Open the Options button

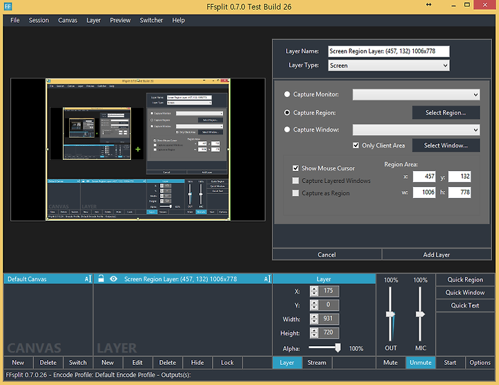480,362
